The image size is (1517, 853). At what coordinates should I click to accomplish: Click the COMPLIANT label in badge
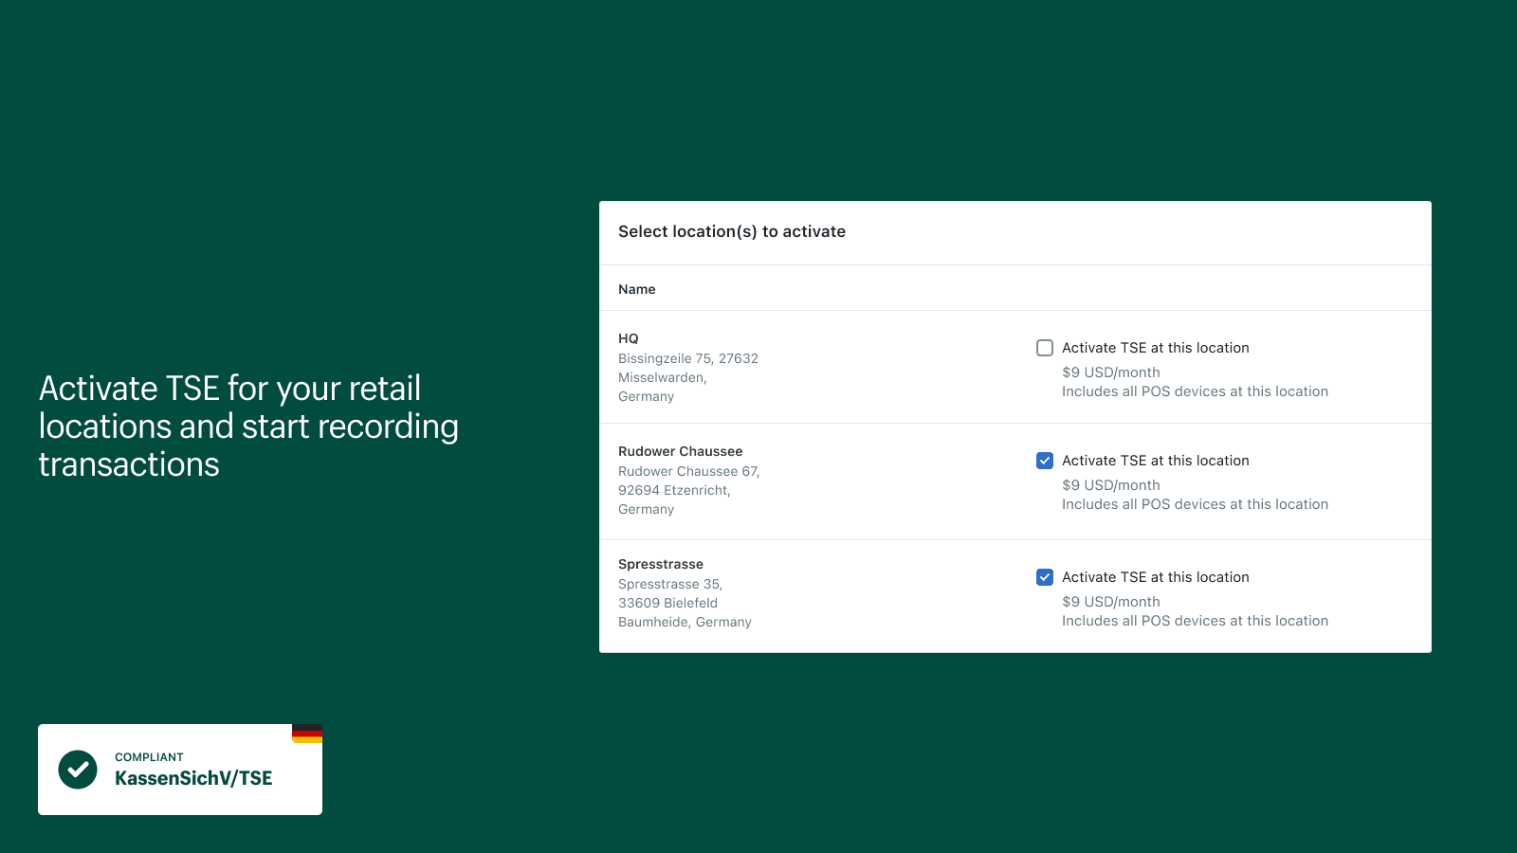pos(149,757)
